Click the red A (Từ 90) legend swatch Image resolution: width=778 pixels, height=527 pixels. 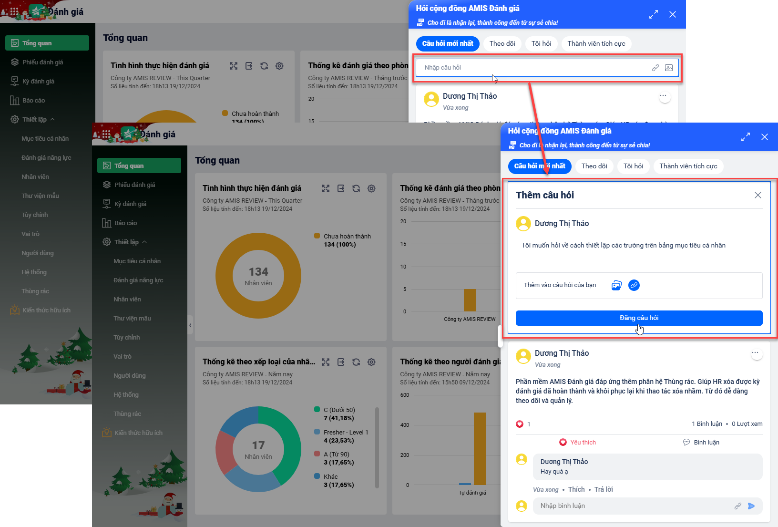tap(317, 454)
